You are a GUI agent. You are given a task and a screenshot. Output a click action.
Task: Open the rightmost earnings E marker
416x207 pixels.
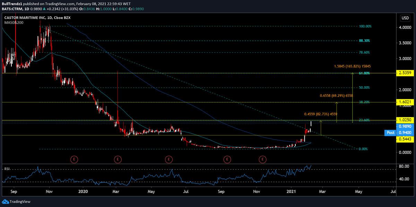tap(263, 159)
